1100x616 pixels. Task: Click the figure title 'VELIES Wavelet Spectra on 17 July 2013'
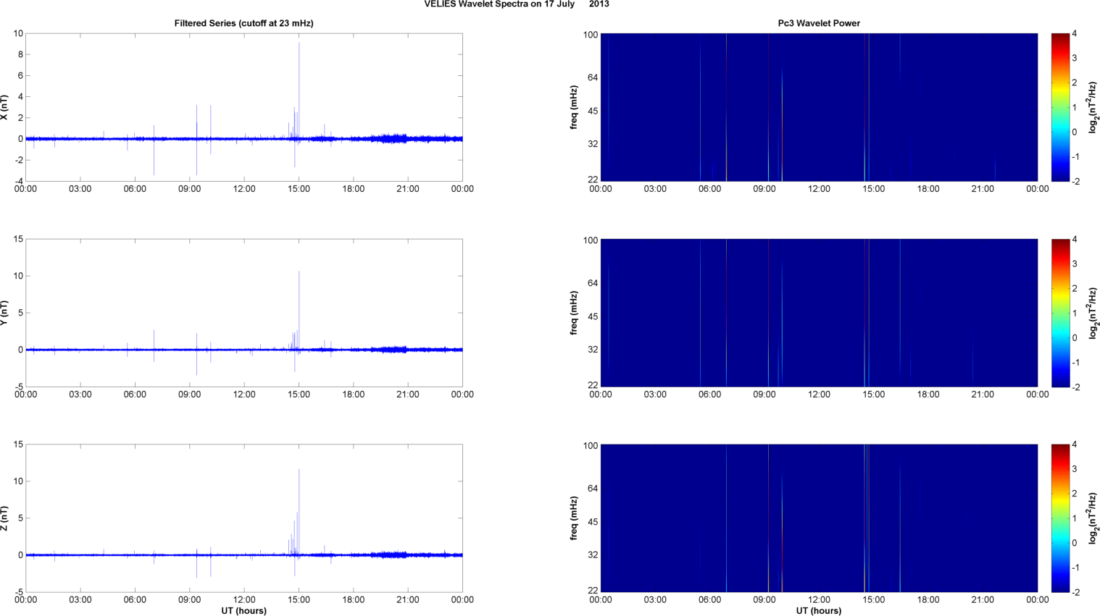[517, 4]
